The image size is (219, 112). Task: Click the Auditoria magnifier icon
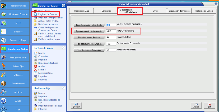pos(4,92)
